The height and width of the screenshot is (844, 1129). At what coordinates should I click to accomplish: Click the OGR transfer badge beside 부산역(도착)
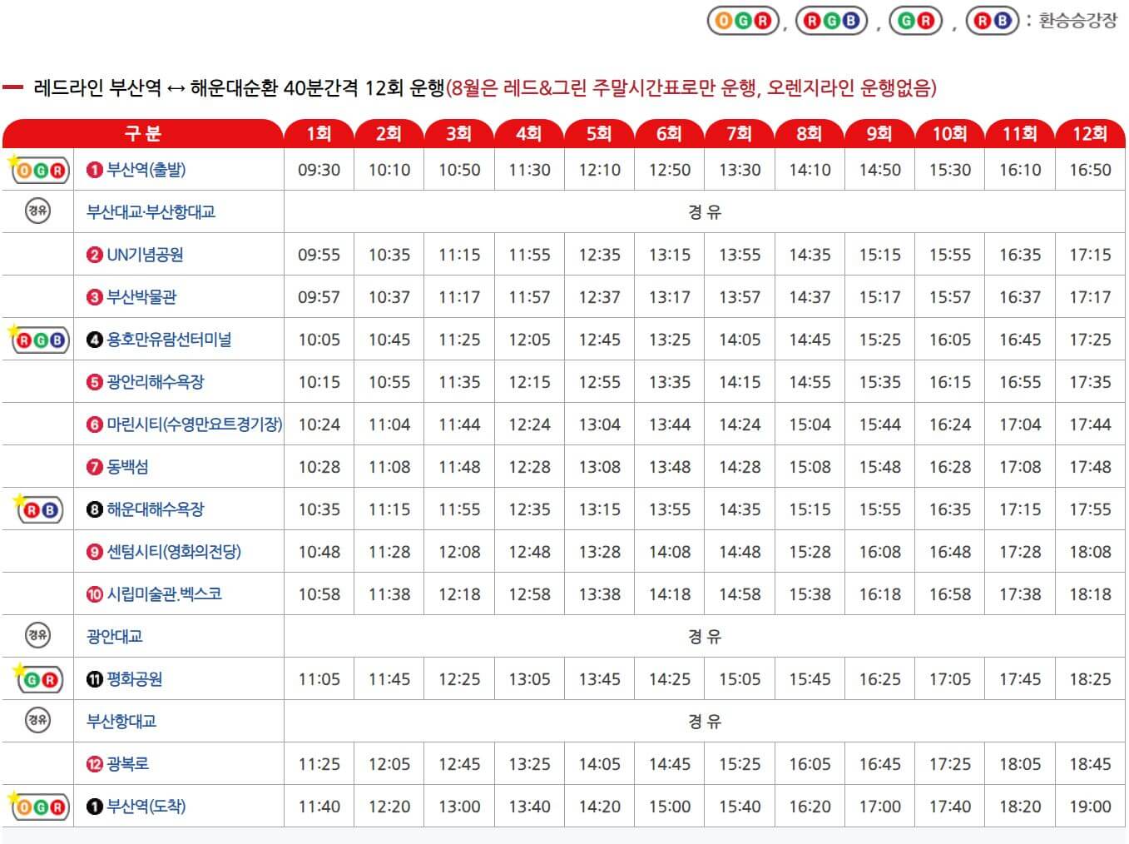(x=38, y=807)
